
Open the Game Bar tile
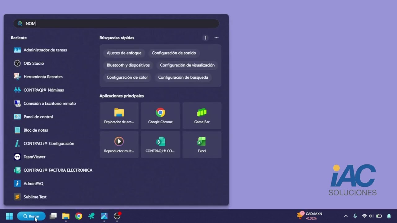(202, 116)
